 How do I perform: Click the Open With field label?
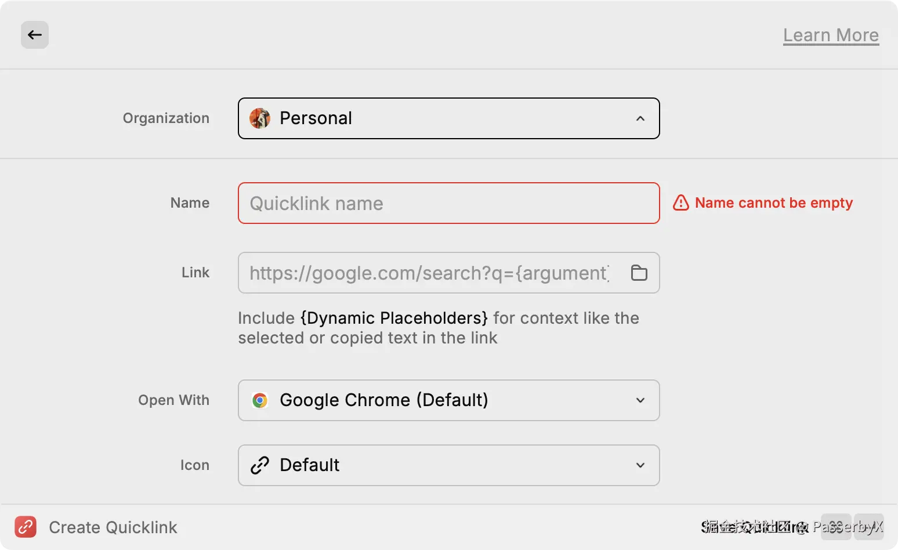173,400
